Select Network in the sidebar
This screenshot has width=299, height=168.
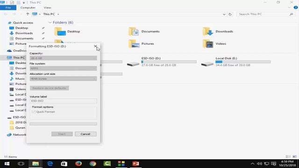[x=17, y=135]
